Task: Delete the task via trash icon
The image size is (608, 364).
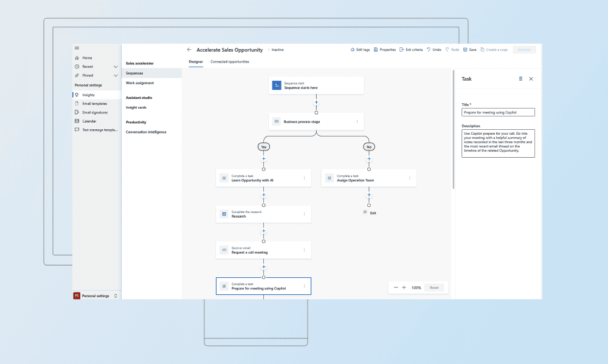Action: point(521,79)
